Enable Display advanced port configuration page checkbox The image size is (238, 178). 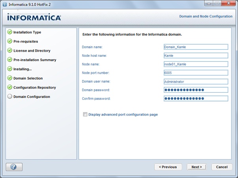[x=85, y=114]
